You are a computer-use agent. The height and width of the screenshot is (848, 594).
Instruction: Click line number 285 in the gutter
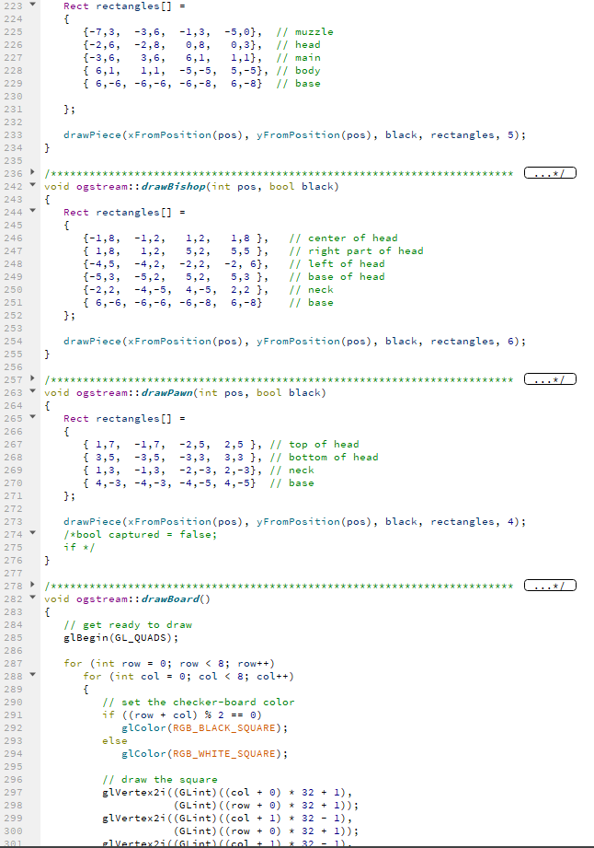pyautogui.click(x=13, y=638)
